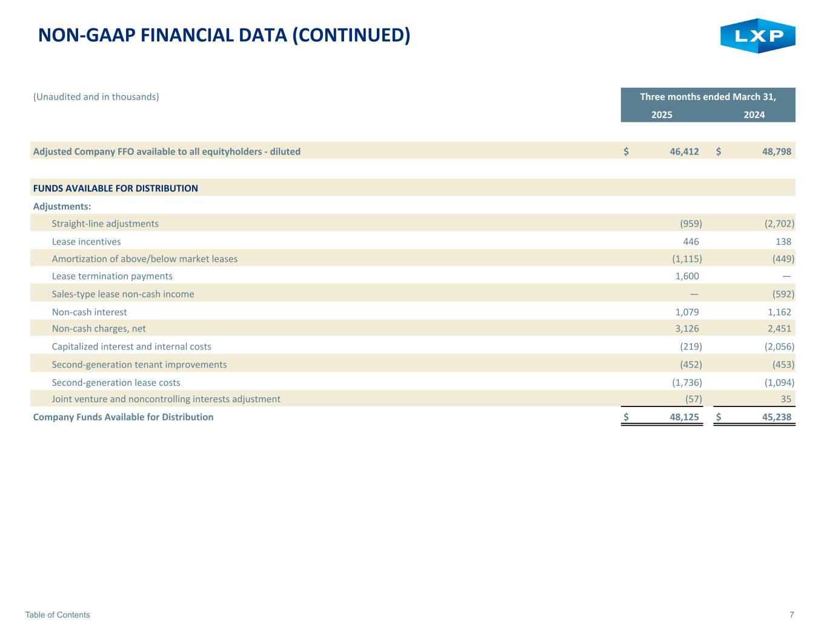The image size is (827, 639).
Task: Click the Adjusted Company FFO 46,412 value
Action: (684, 151)
